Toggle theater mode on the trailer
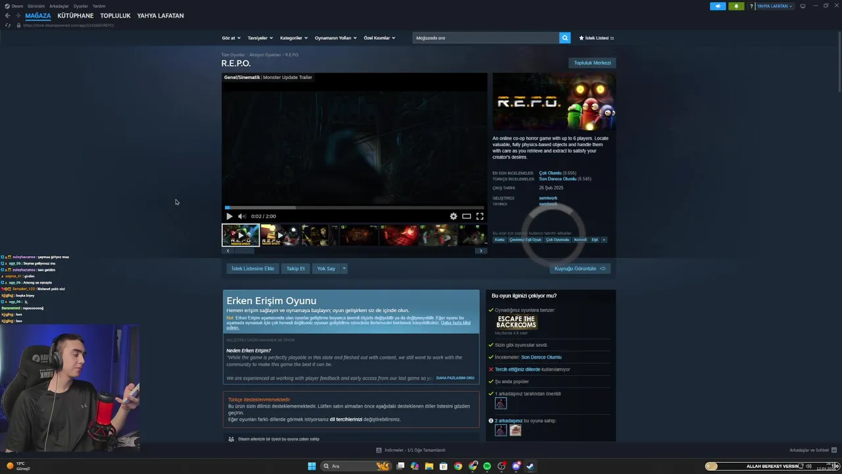This screenshot has width=842, height=474. (466, 216)
